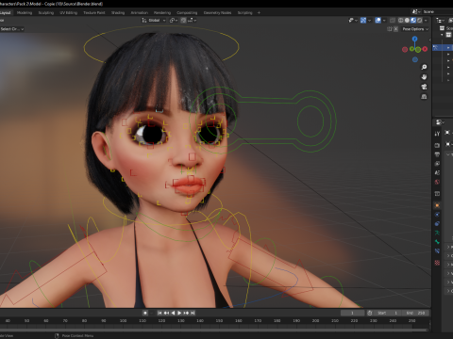Click the Scene name field

pyautogui.click(x=438, y=11)
